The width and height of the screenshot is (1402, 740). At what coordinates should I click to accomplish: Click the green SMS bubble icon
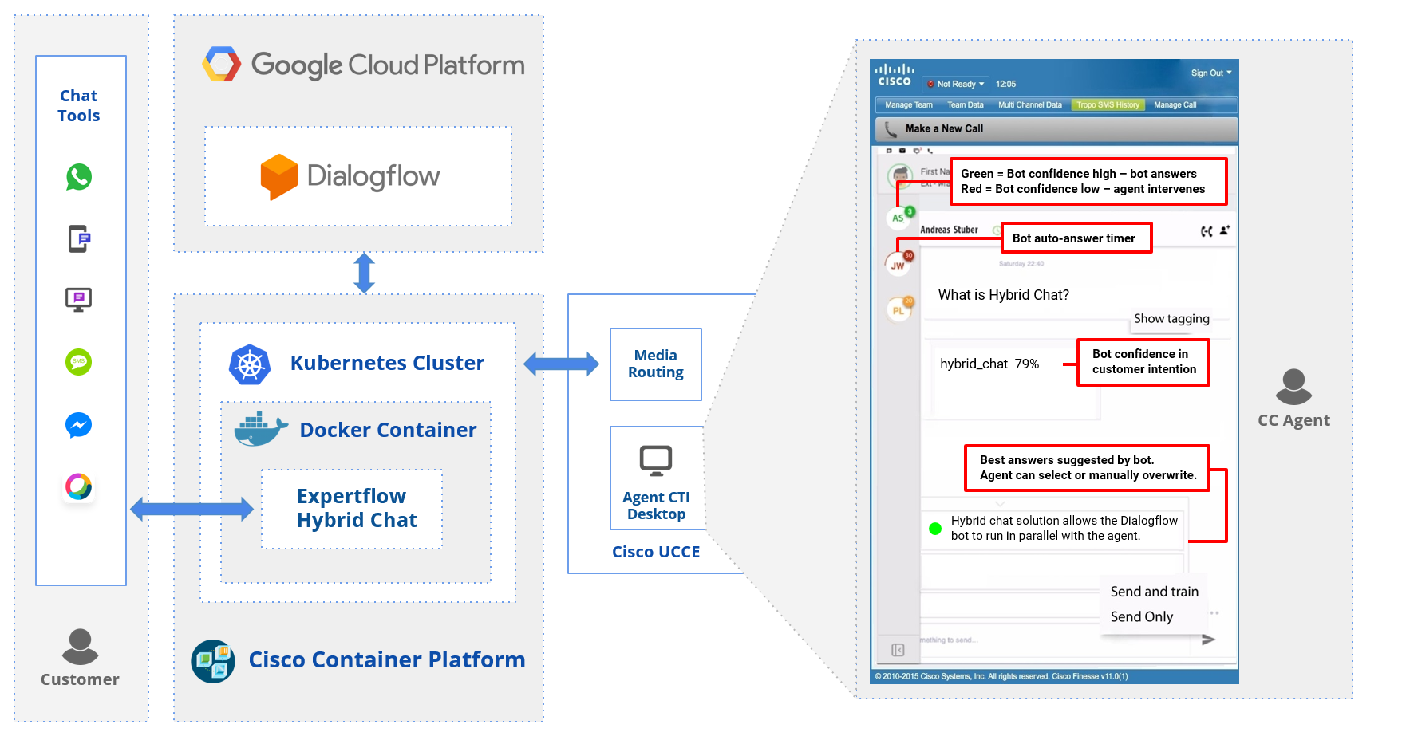78,362
